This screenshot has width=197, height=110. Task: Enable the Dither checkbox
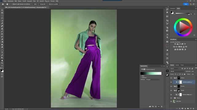tap(141, 76)
